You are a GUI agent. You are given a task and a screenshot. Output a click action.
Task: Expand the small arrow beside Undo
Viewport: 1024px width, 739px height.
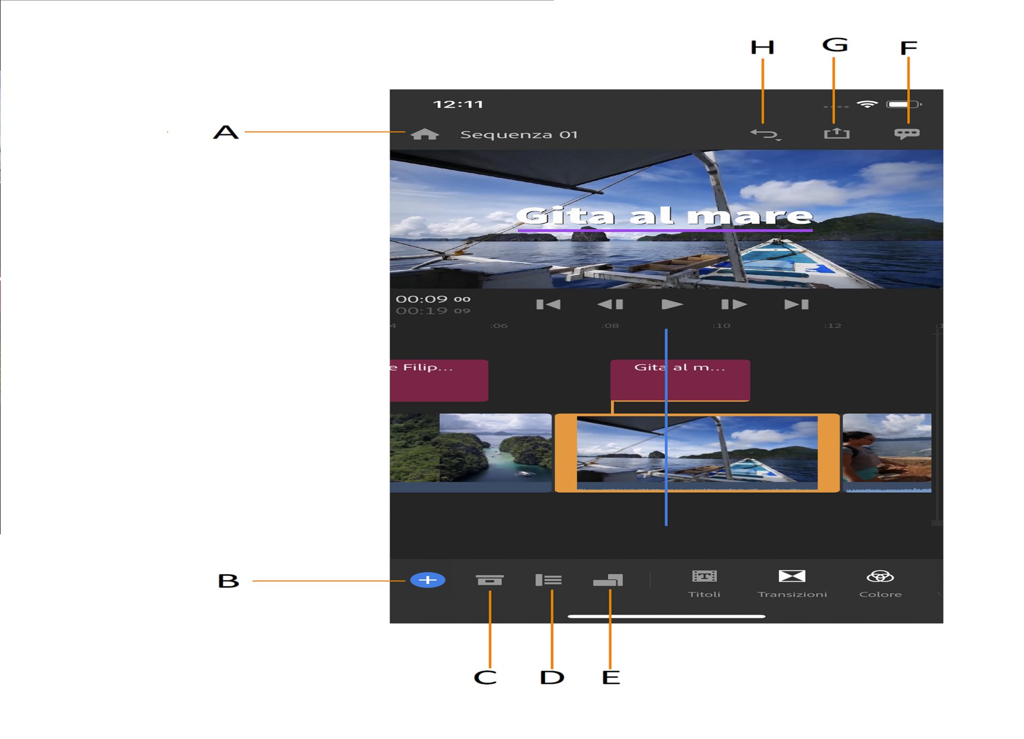coord(779,140)
